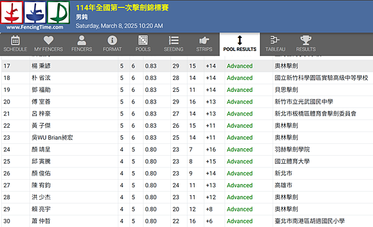Click the green sabre fencer logo

click(x=58, y=12)
